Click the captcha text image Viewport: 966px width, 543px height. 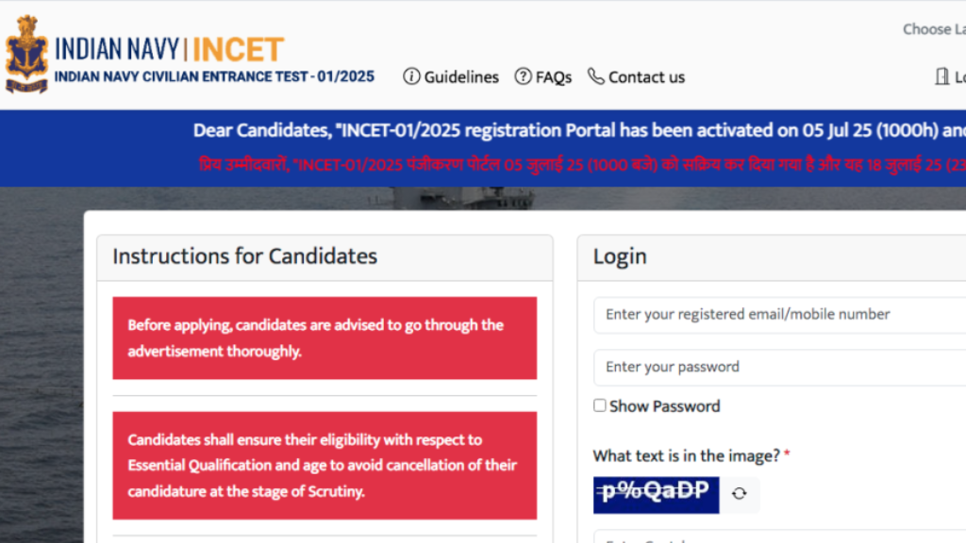point(656,494)
